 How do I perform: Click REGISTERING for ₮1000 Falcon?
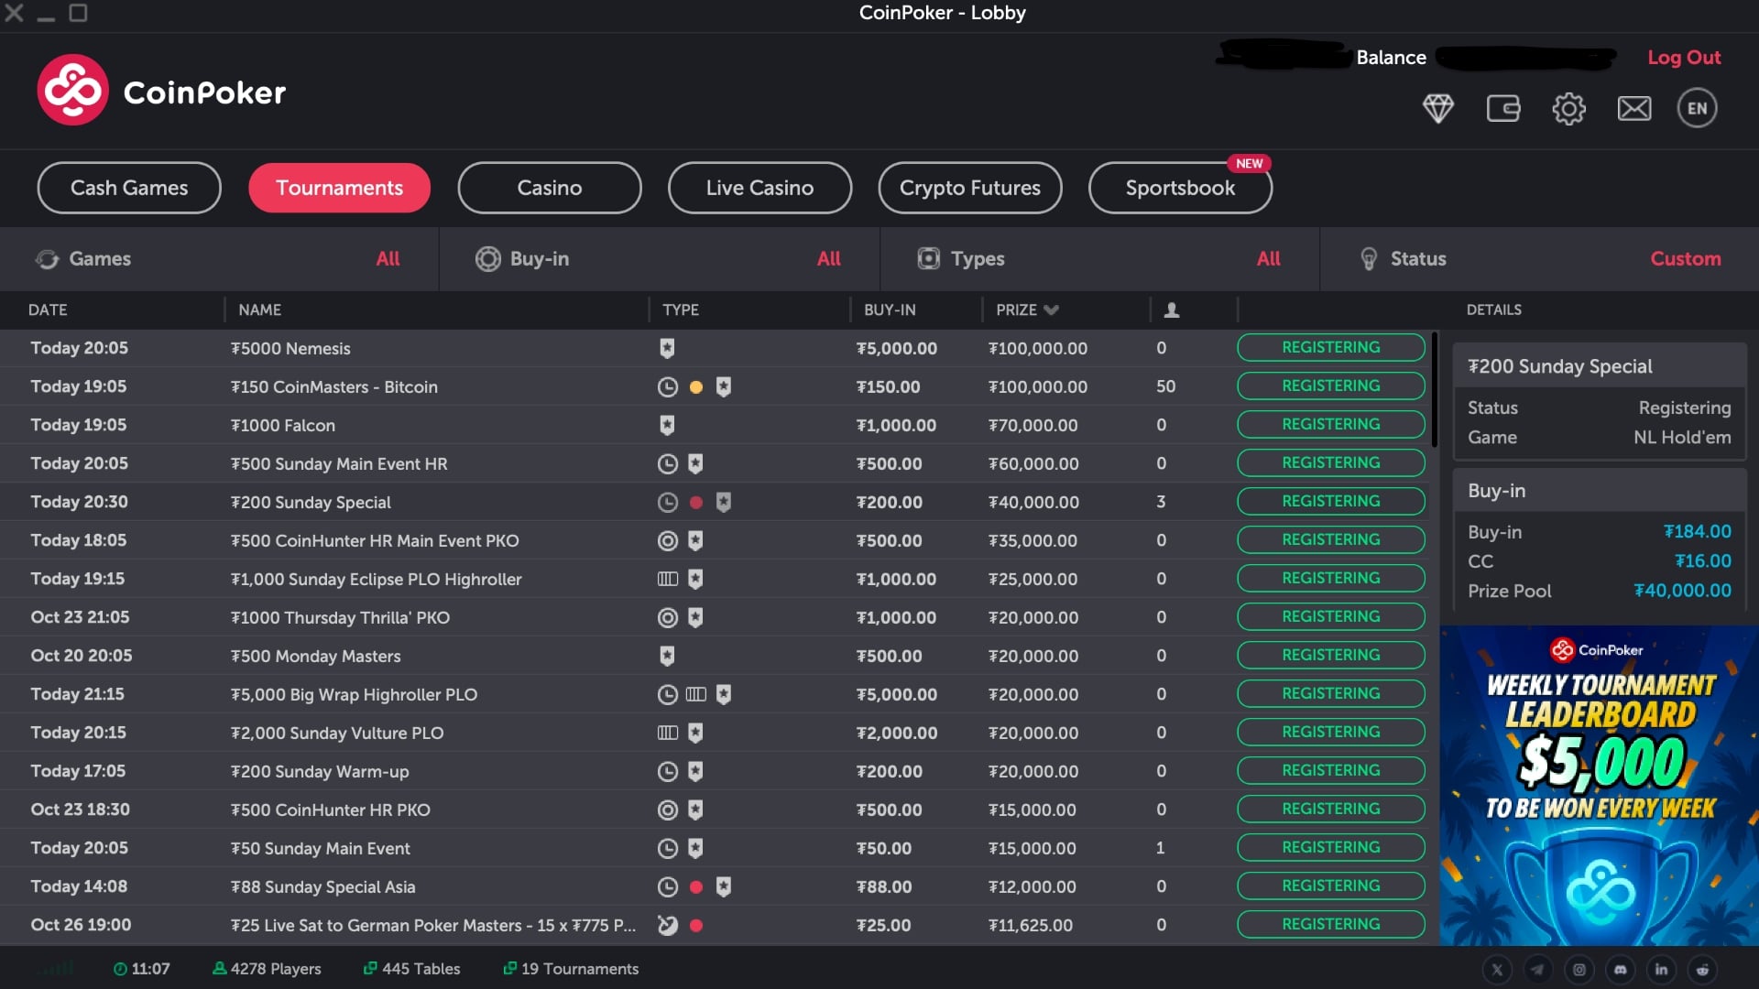[1331, 425]
